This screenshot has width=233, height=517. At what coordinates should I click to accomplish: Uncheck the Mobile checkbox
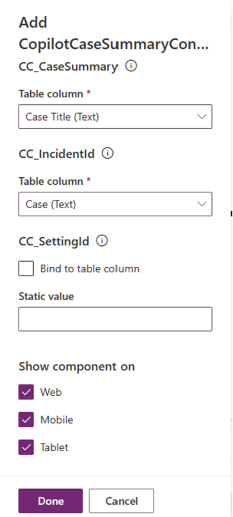point(26,420)
